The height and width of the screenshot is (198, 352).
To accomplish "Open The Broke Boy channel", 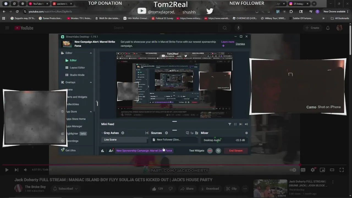I will pyautogui.click(x=35, y=187).
